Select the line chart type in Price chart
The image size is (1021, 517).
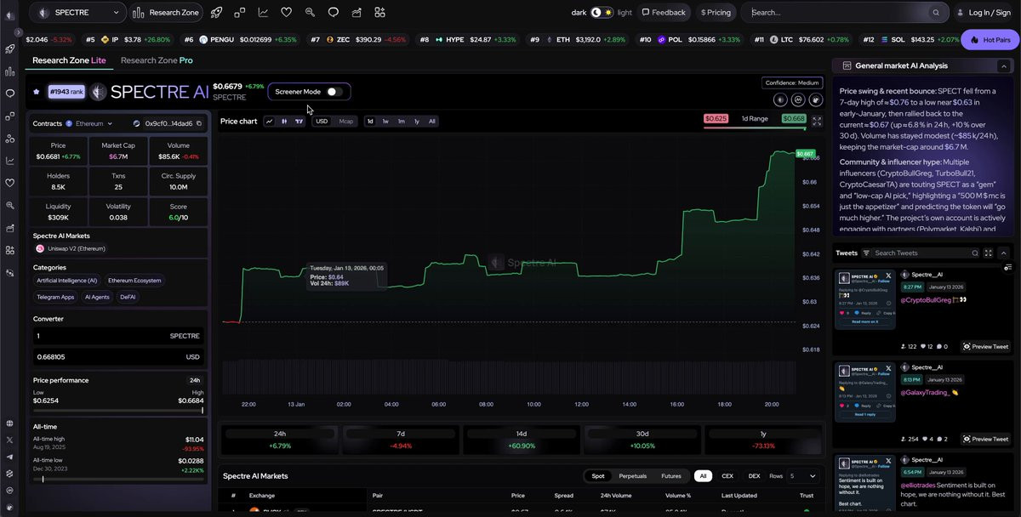click(x=270, y=122)
